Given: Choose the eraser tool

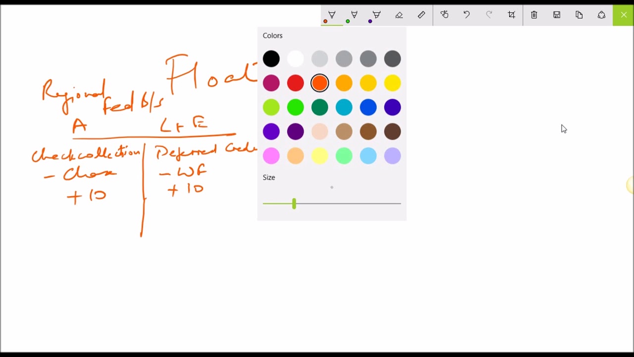Looking at the screenshot, I should click(399, 15).
